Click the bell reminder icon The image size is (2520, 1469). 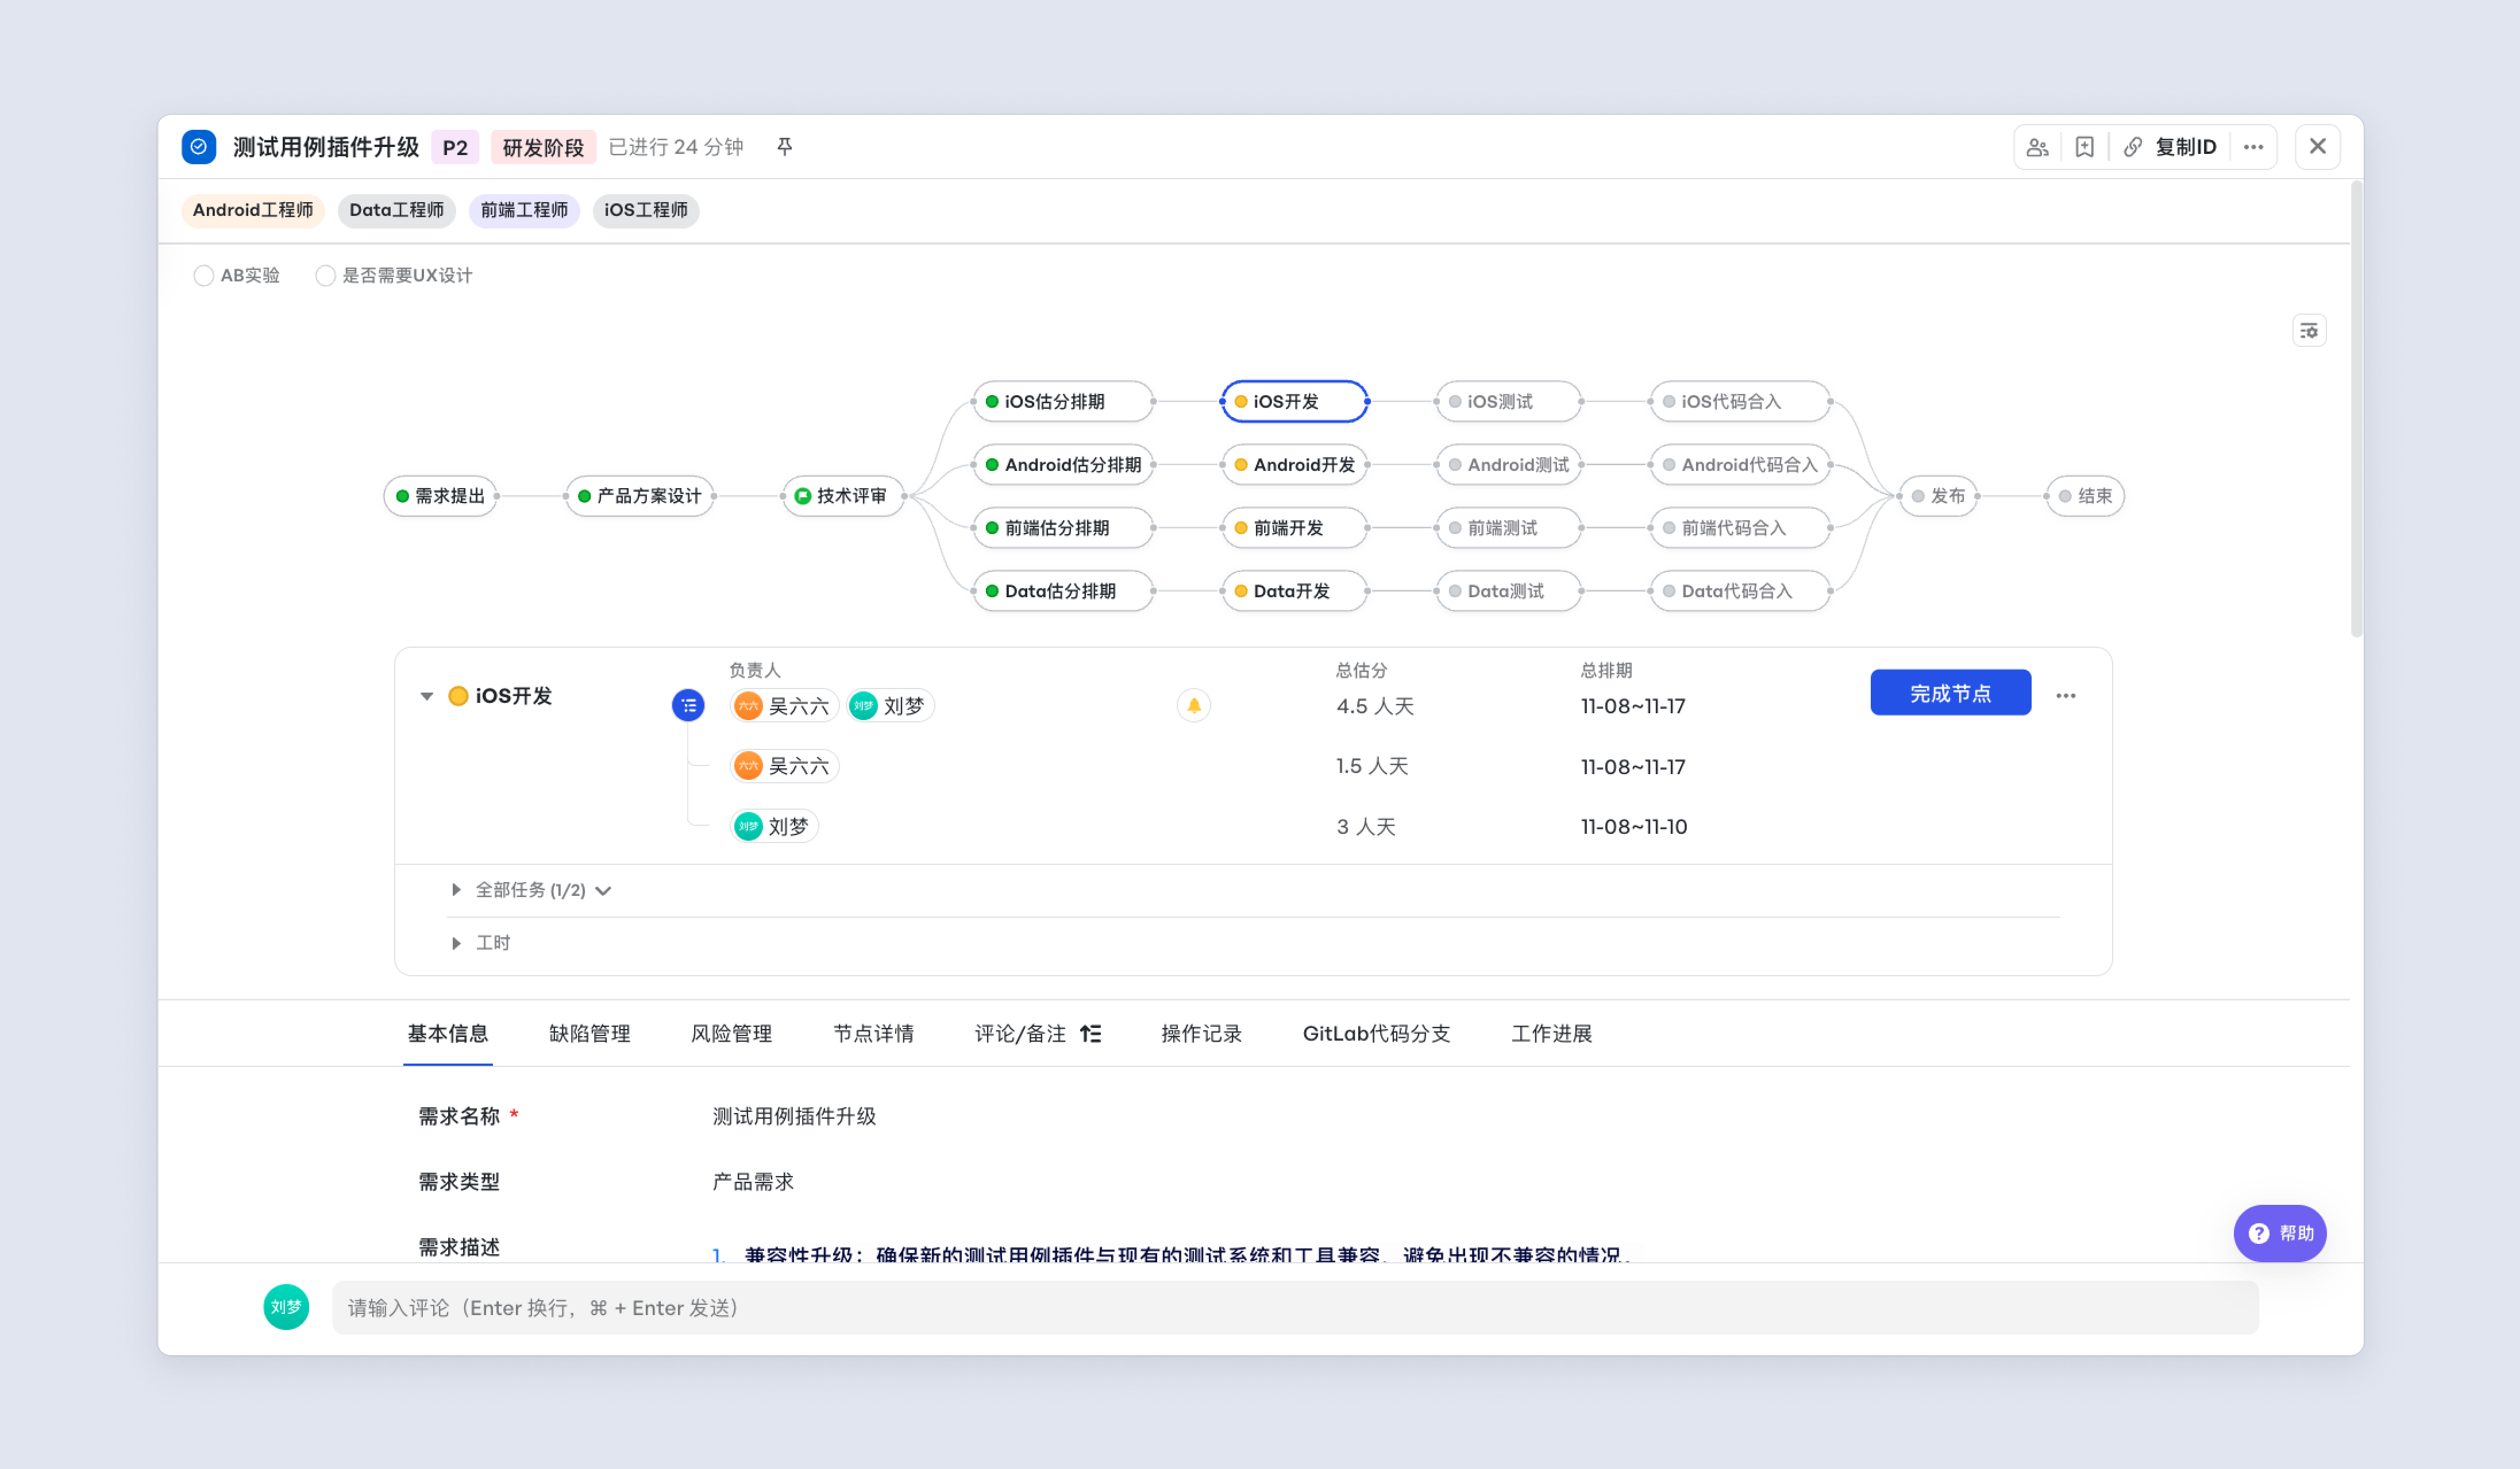click(x=1193, y=706)
